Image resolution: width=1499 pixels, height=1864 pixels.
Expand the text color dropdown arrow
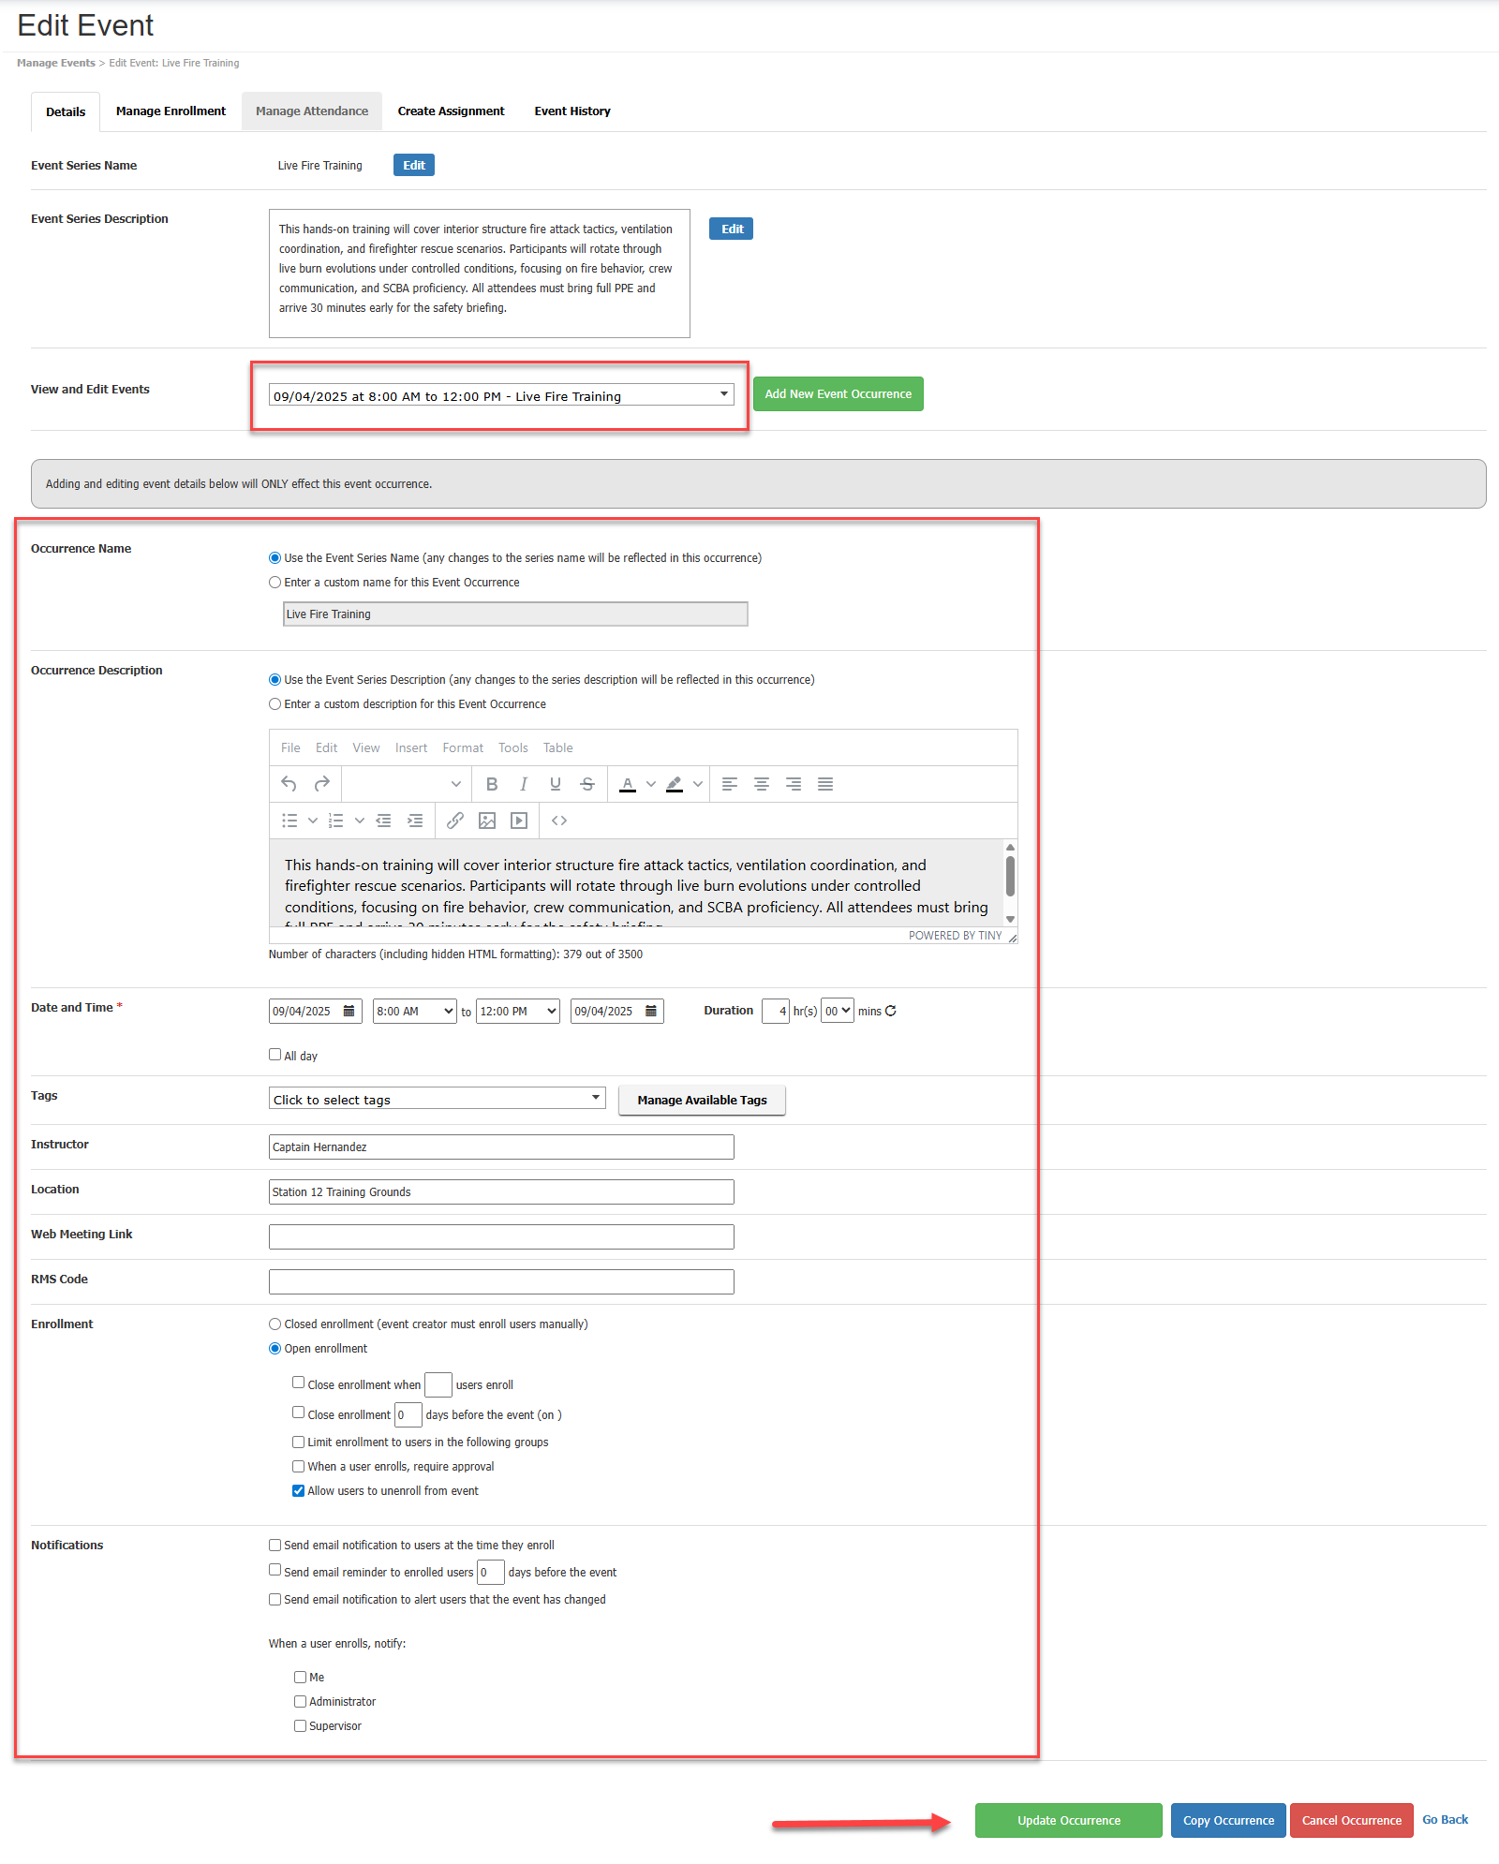(x=650, y=784)
